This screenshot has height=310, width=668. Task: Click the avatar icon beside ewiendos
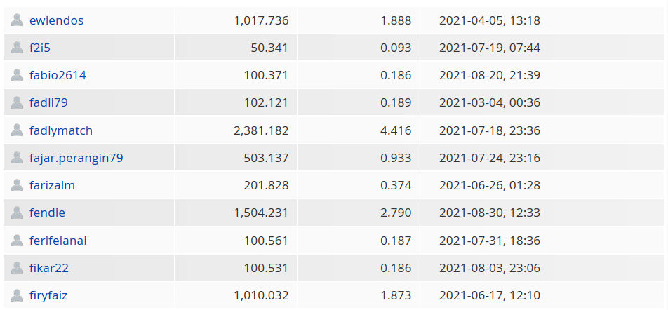click(x=17, y=20)
